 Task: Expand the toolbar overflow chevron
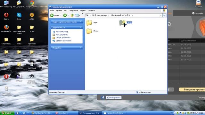[x=83, y=13]
